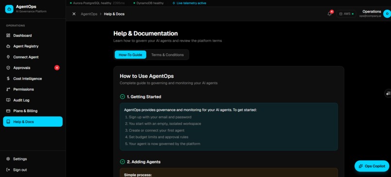
Task: Click the Settings gear icon
Action: (8, 159)
